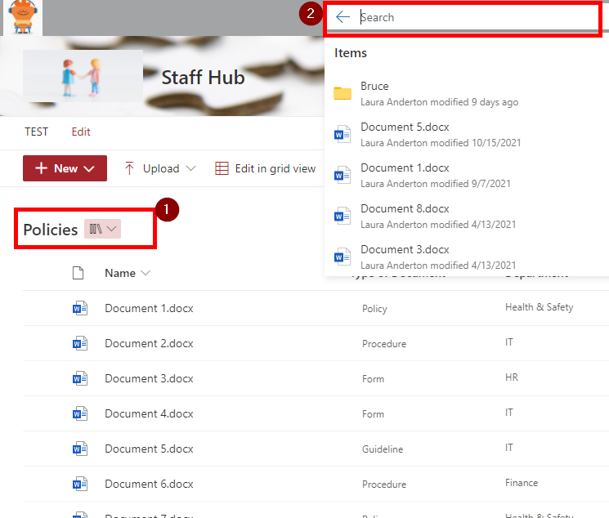Click Word icon for Document 2.docx row

pos(80,343)
